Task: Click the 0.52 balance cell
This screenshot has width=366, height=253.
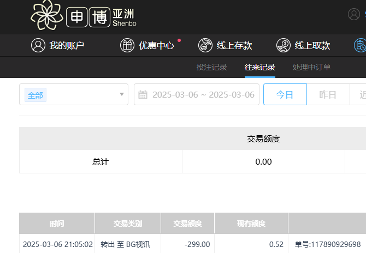Action: (x=276, y=244)
